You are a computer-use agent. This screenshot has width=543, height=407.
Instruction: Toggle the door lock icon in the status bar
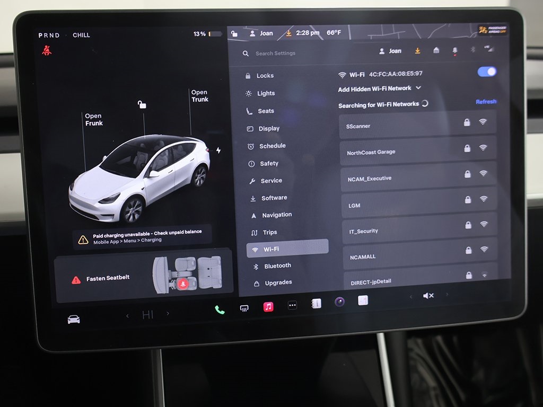point(234,33)
